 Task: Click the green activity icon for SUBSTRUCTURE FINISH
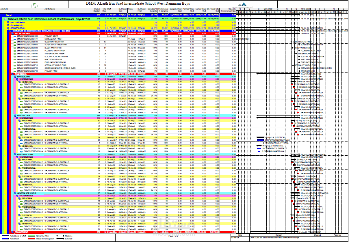pyautogui.click(x=15, y=42)
